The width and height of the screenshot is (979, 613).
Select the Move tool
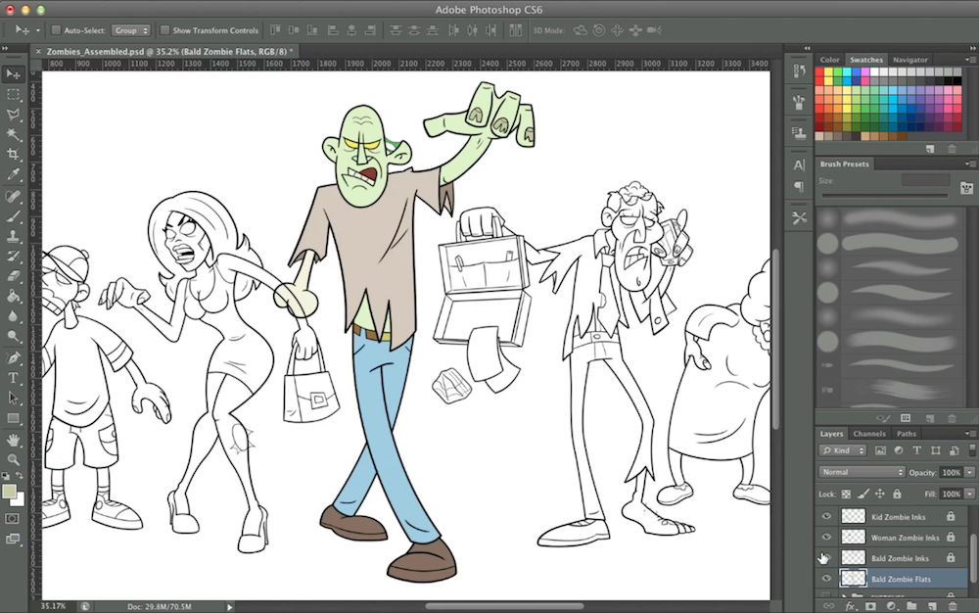(14, 73)
